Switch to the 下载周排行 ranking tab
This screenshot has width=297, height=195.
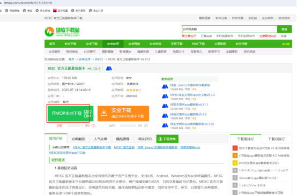(246, 139)
